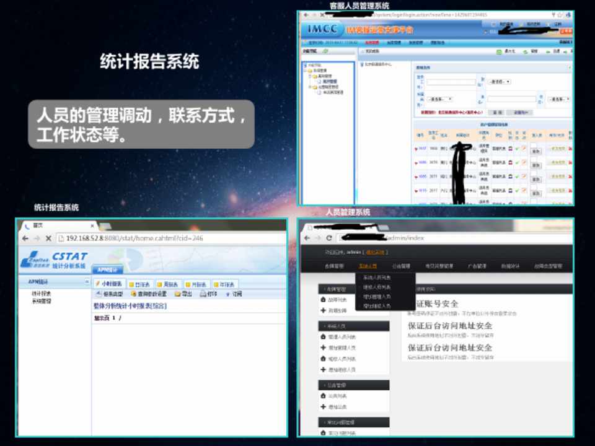Select the 月报表 tab in CSTAT
595x446 pixels.
tap(196, 284)
